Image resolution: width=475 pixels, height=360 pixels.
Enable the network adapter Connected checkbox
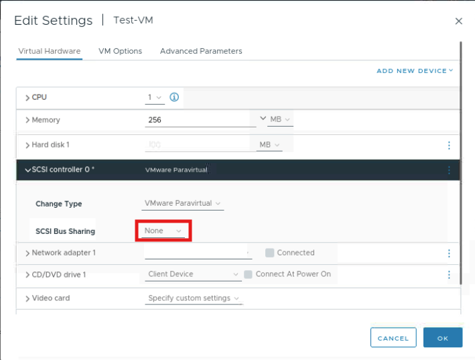tap(269, 253)
